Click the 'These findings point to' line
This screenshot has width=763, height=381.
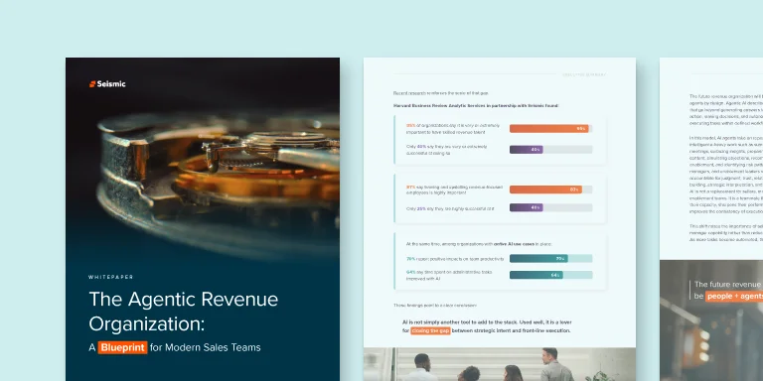pos(435,306)
